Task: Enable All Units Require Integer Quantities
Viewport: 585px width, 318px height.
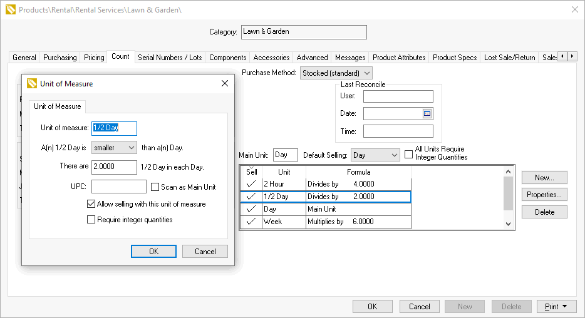Action: point(409,153)
